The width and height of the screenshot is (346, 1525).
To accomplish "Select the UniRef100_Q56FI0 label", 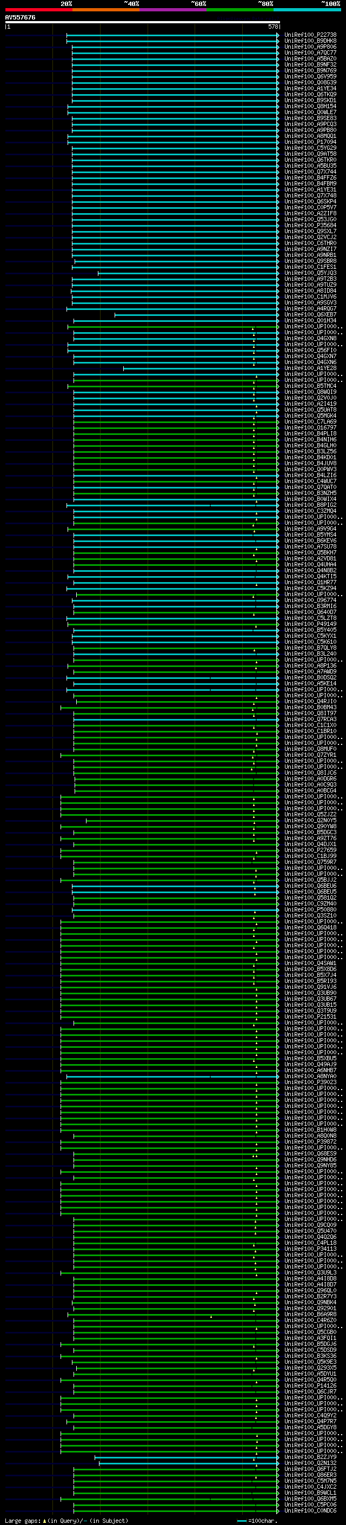I will coord(310,351).
